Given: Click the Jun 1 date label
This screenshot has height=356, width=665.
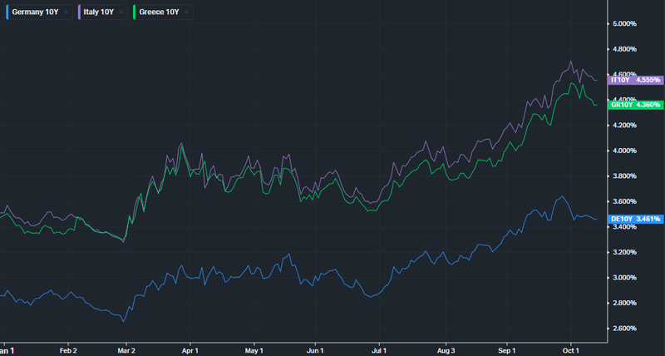Looking at the screenshot, I should click(315, 350).
